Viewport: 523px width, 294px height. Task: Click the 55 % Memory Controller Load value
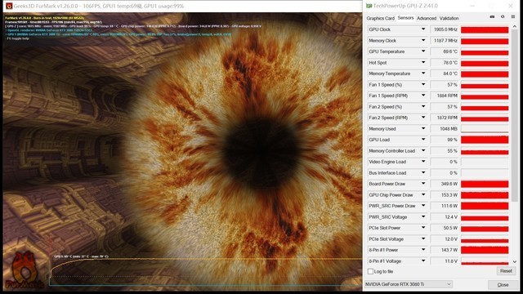452,151
